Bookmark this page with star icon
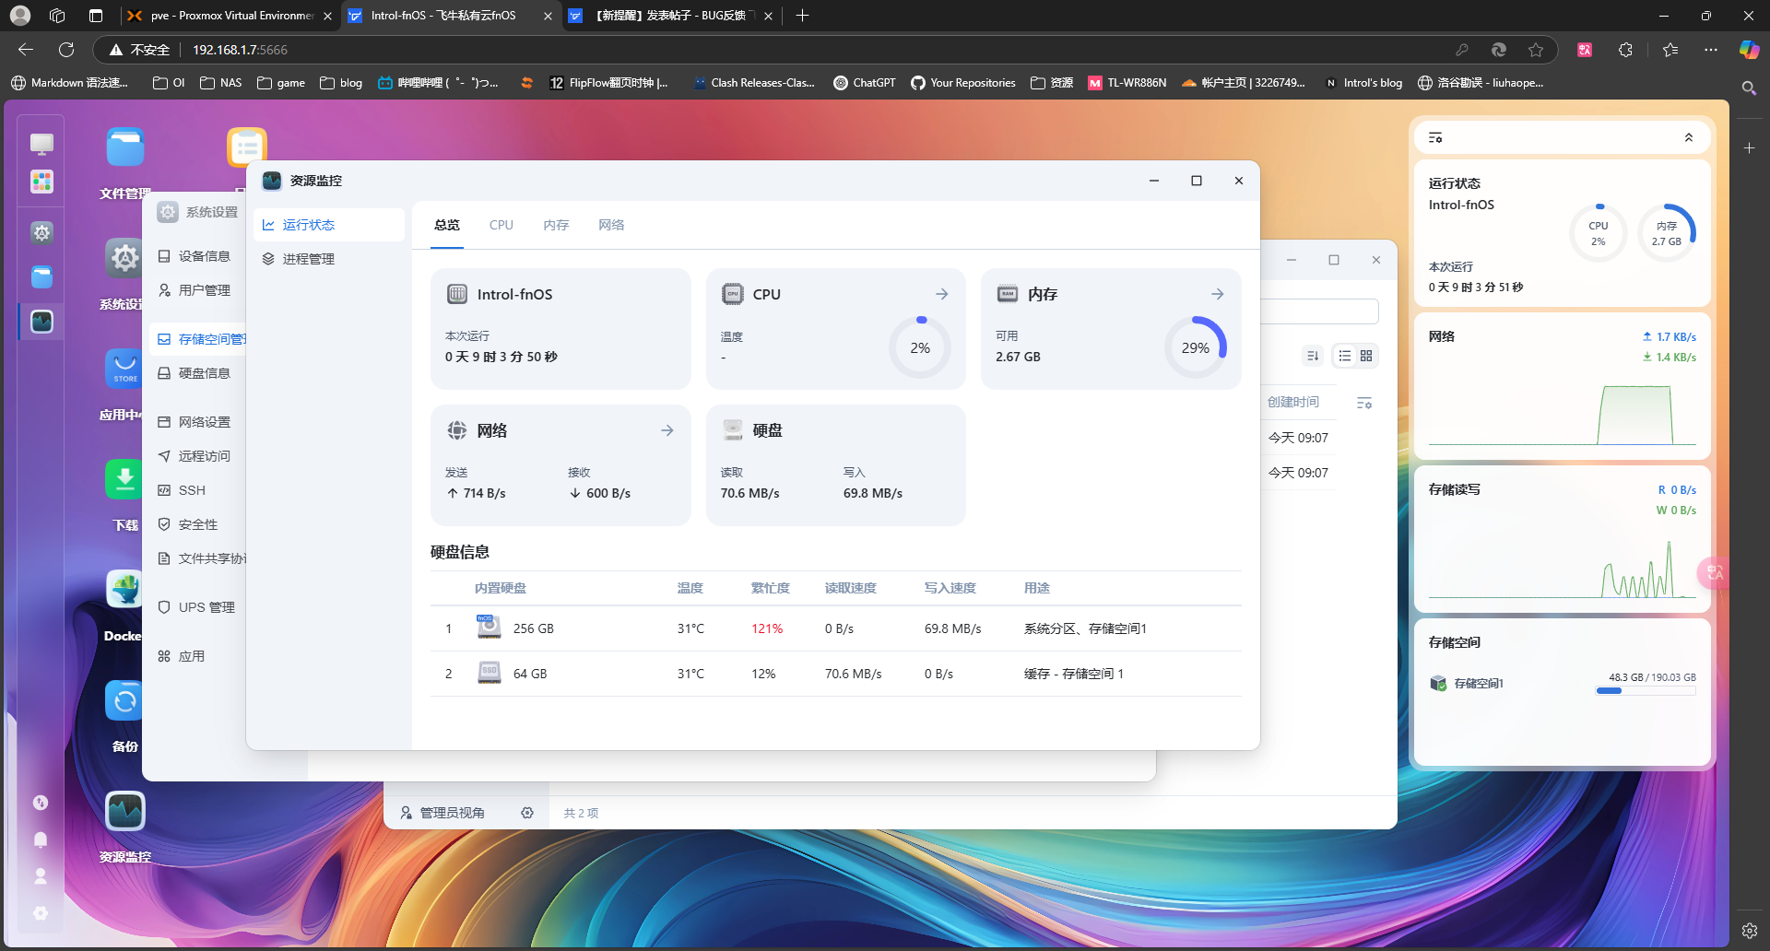The image size is (1770, 951). tap(1536, 50)
